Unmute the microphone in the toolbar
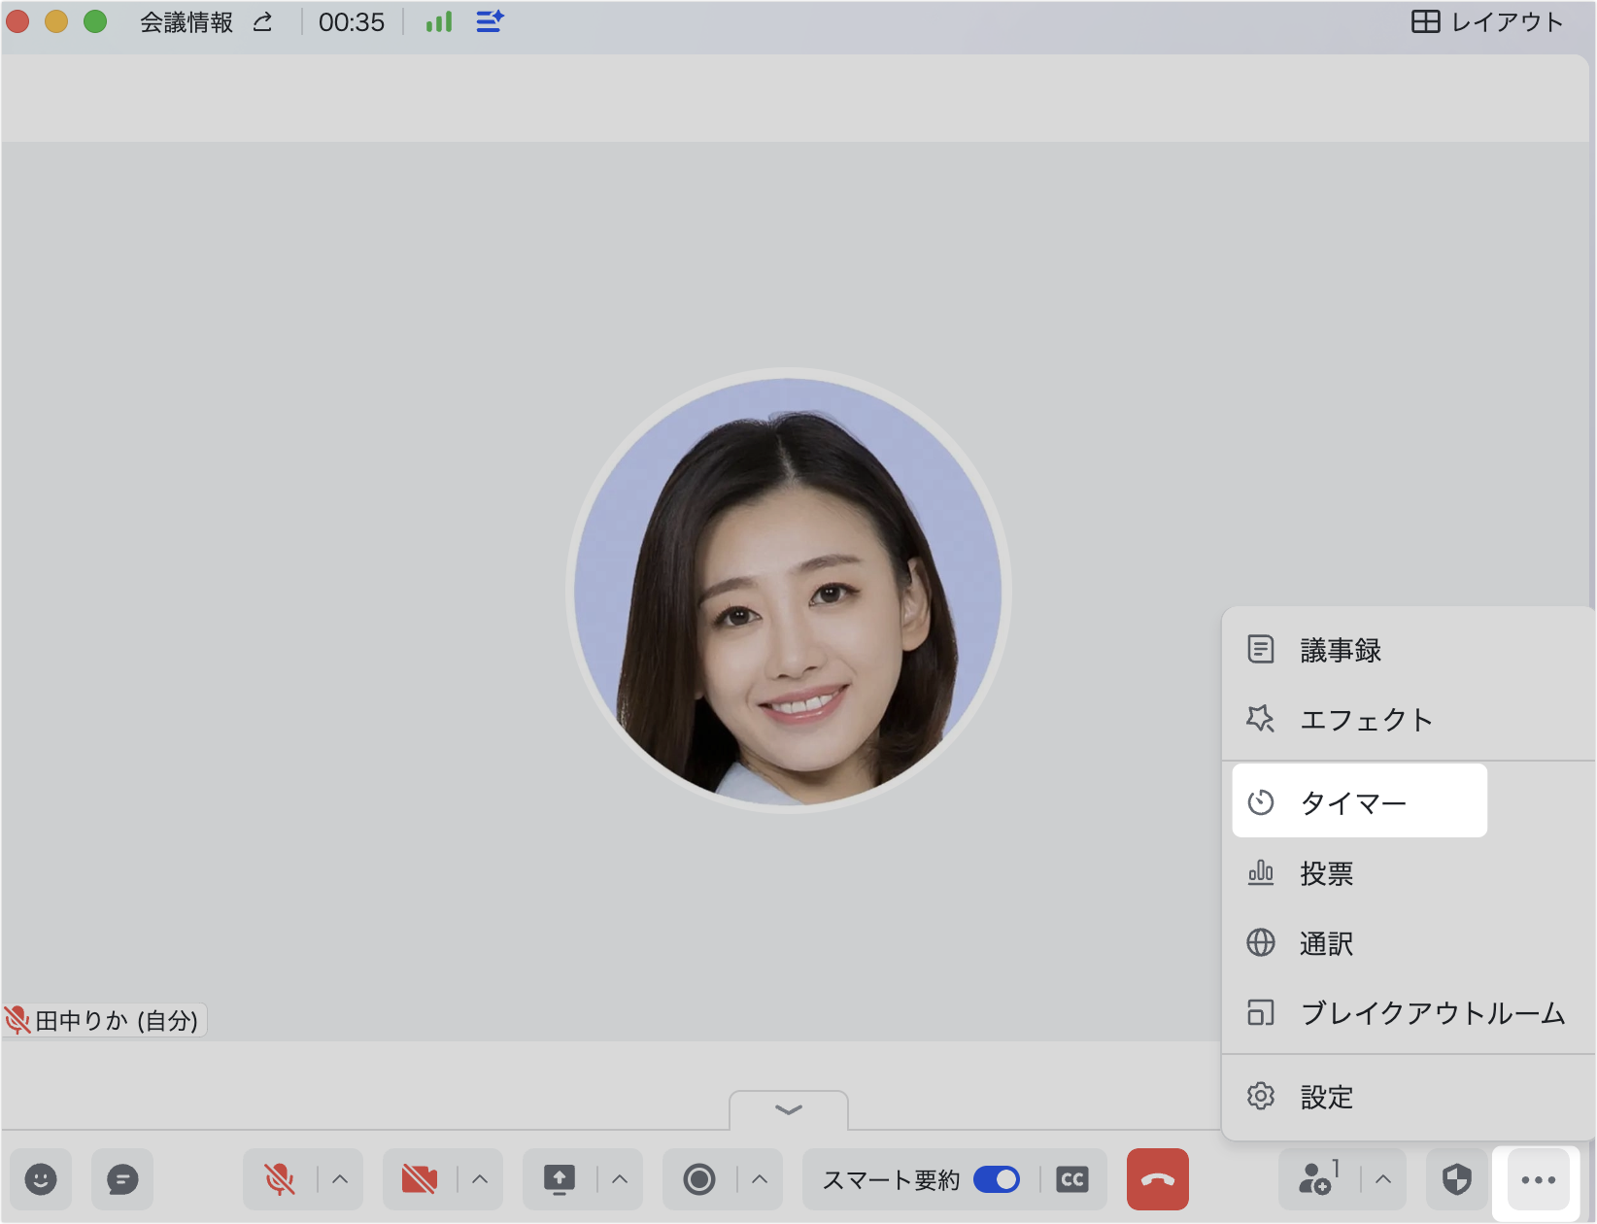The height and width of the screenshot is (1224, 1597). pyautogui.click(x=280, y=1179)
